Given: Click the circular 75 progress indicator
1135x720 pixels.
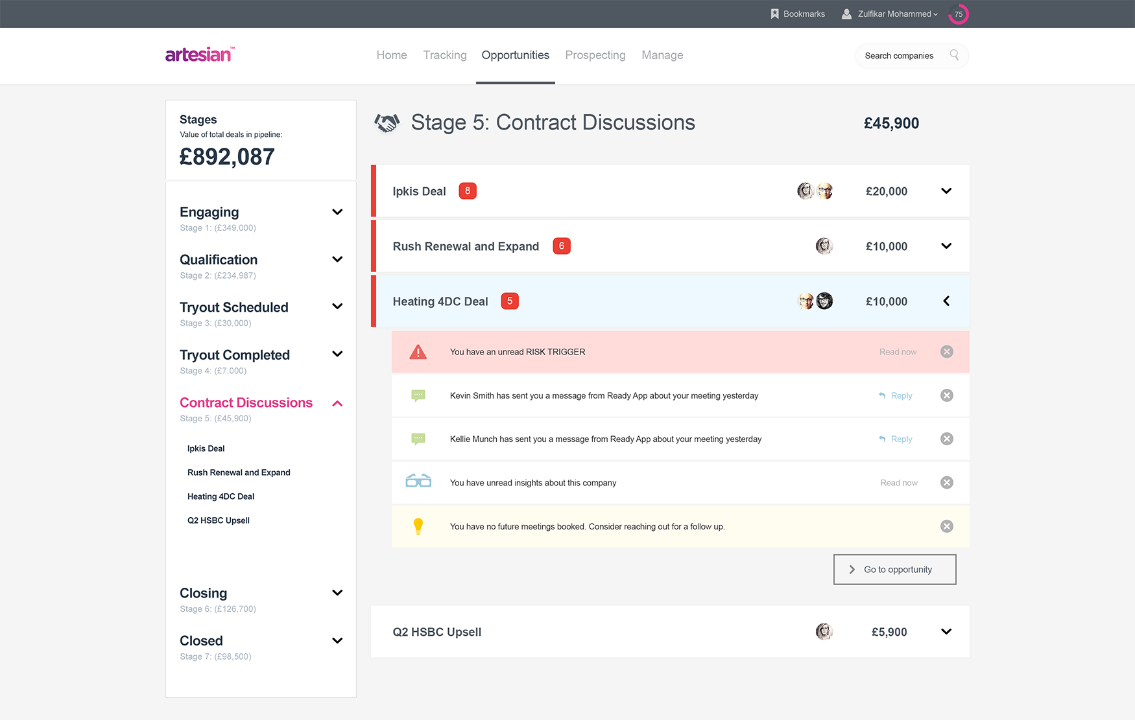Looking at the screenshot, I should 959,14.
